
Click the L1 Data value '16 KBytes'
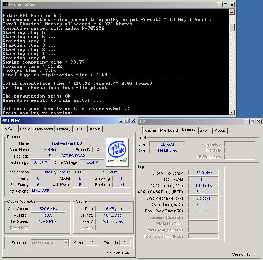(x=113, y=209)
